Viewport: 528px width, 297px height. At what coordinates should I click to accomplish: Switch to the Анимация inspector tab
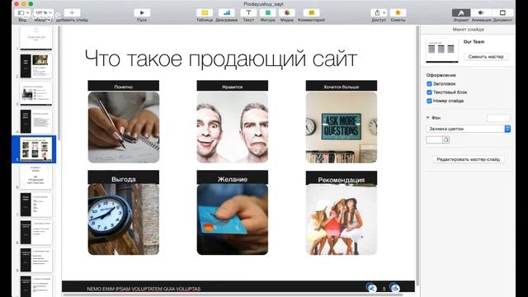pos(481,13)
